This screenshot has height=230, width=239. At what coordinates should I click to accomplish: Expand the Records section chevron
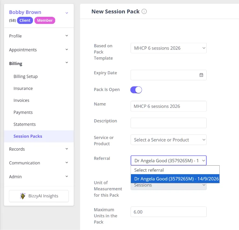point(67,149)
